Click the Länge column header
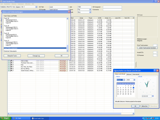 click(81, 18)
